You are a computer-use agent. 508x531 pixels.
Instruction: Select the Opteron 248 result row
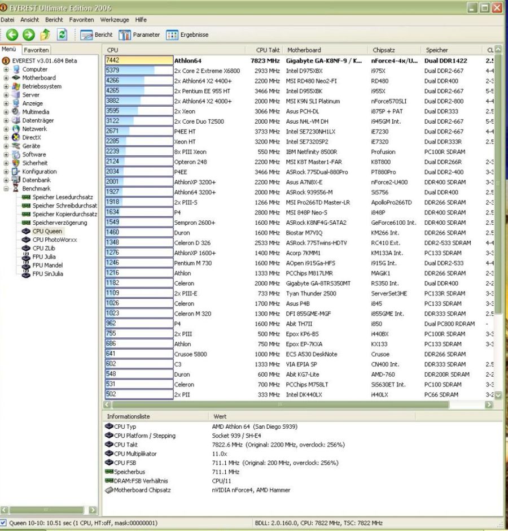click(299, 162)
